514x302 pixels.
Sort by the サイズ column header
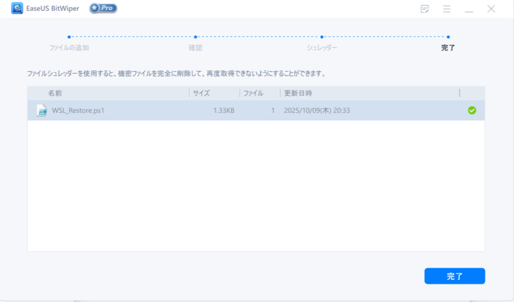click(201, 93)
